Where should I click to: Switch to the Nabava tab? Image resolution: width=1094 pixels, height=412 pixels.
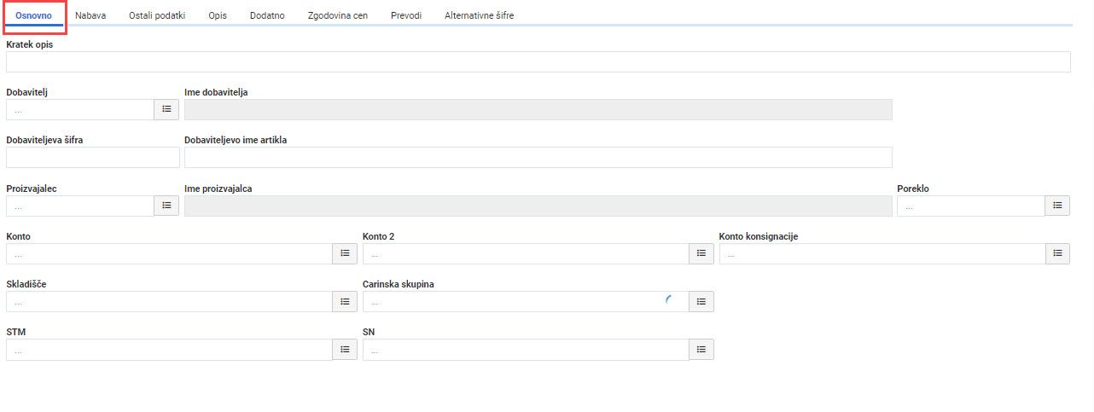[x=90, y=15]
